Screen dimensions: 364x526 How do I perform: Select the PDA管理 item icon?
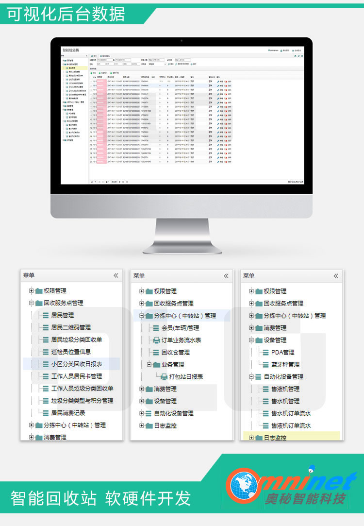coord(266,352)
